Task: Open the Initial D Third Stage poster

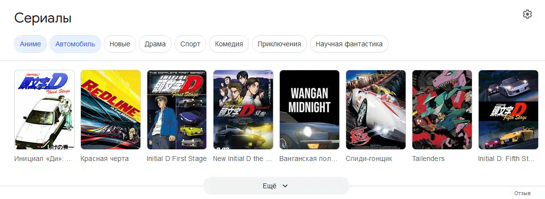Action: [x=44, y=110]
